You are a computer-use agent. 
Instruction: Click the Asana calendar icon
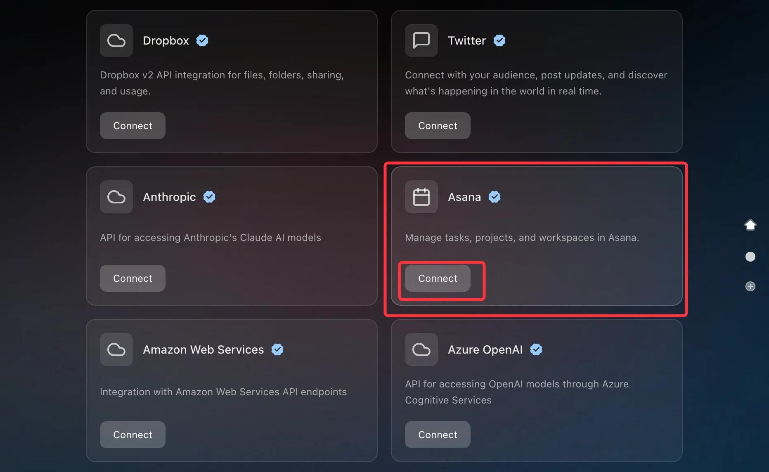(421, 197)
